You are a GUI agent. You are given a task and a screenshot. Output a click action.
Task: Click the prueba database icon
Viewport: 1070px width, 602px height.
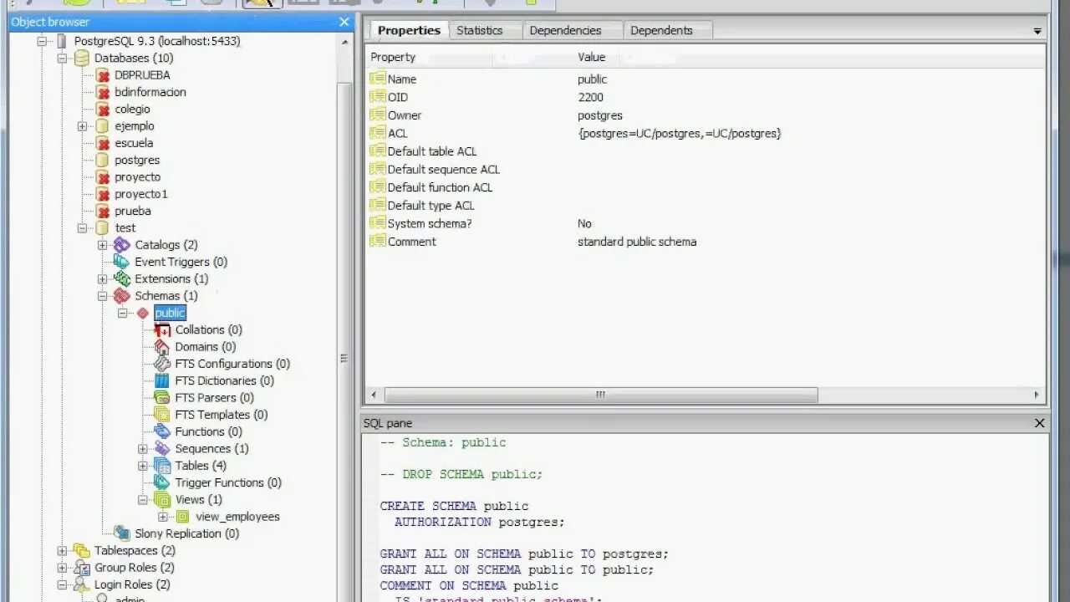(102, 211)
